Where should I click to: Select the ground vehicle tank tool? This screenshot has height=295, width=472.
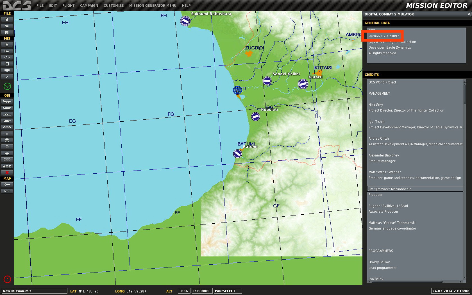point(7,121)
